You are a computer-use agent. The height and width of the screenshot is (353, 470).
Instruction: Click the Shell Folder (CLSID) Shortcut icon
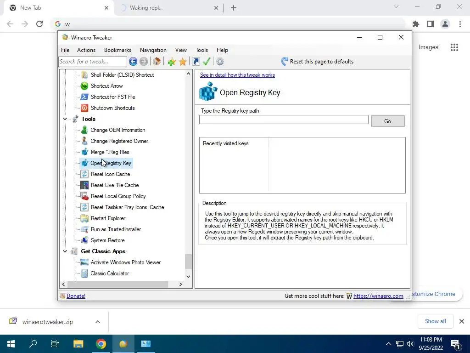pos(84,75)
